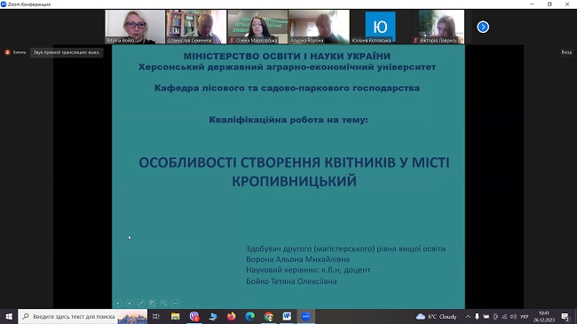The width and height of the screenshot is (577, 324).
Task: Select the Ю avatar participant tile
Action: [380, 27]
